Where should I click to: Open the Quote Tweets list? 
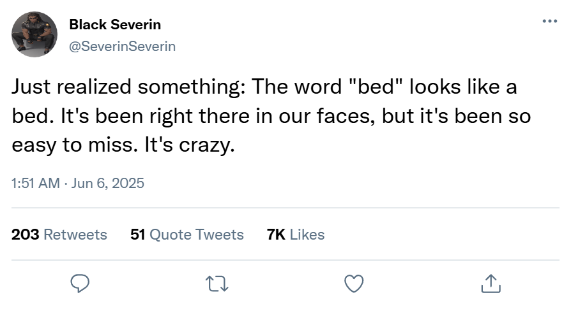click(x=196, y=235)
